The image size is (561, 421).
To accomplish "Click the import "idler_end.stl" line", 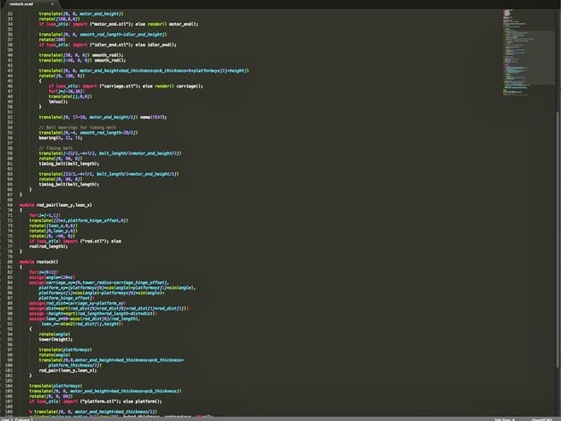I will coord(108,45).
